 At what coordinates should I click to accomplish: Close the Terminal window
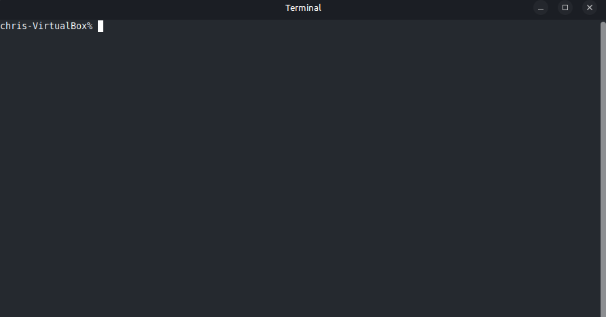pyautogui.click(x=590, y=7)
